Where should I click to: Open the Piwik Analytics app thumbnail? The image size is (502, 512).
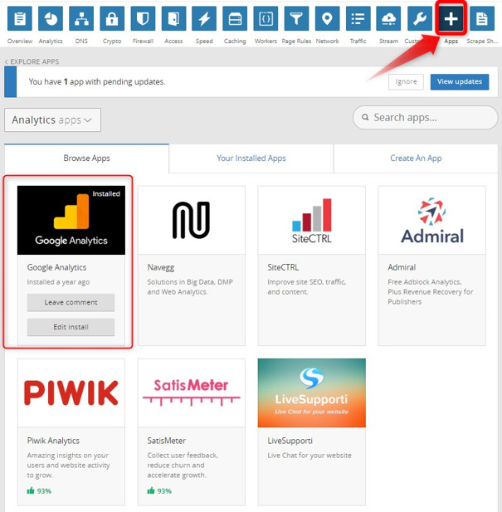tap(71, 393)
